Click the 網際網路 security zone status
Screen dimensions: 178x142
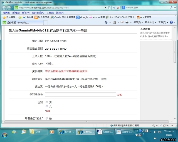[125, 125]
